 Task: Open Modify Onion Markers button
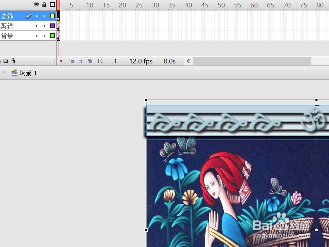point(100,61)
